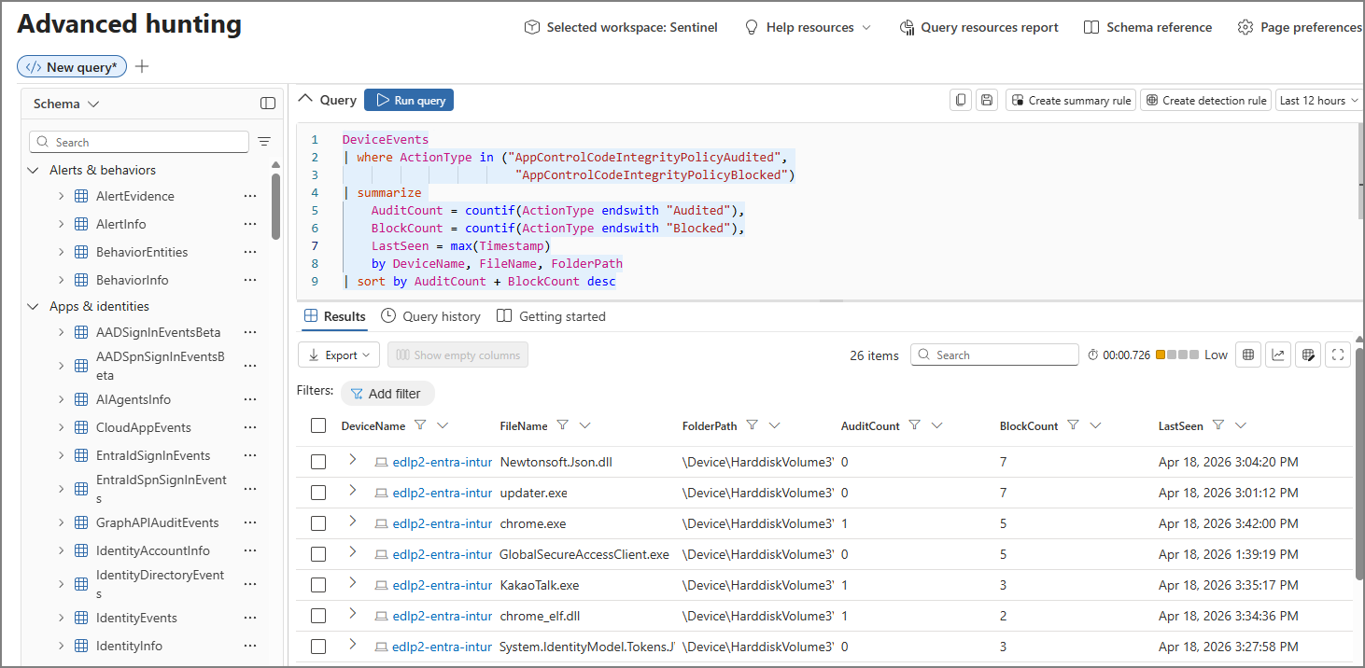This screenshot has width=1365, height=668.
Task: Open the Last 12 hours time range dropdown
Action: (x=1318, y=100)
